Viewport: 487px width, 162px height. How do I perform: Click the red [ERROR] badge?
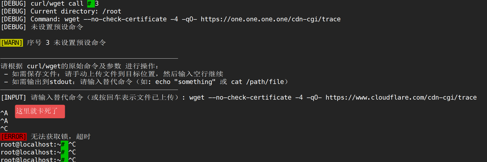13,137
